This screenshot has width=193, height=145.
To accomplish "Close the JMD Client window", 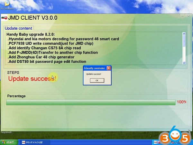I will coord(188,16).
